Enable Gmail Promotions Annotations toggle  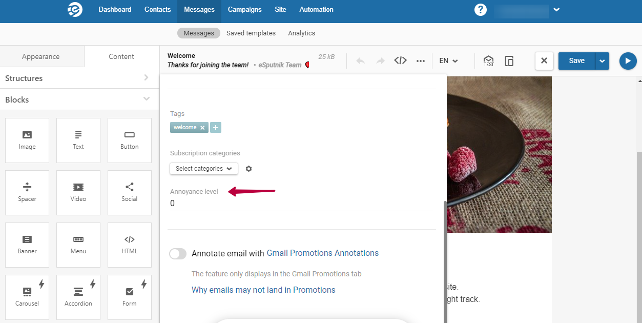[178, 254]
